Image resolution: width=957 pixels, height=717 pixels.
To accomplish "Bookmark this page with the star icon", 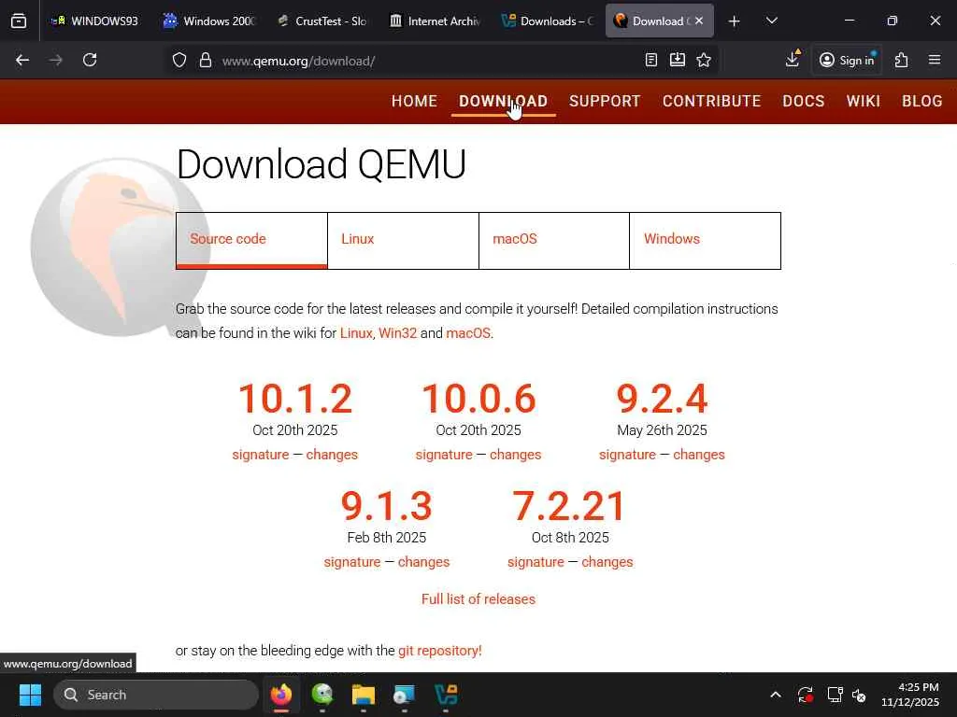I will click(x=704, y=60).
